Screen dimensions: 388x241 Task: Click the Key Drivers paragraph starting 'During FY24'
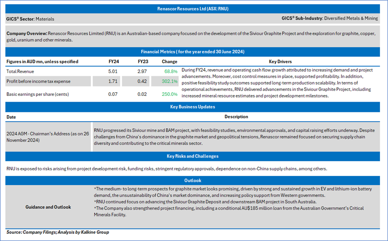277,83
